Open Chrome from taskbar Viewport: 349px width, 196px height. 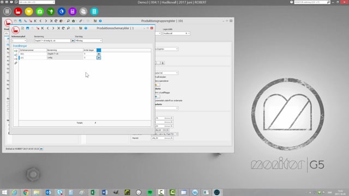[26, 192]
